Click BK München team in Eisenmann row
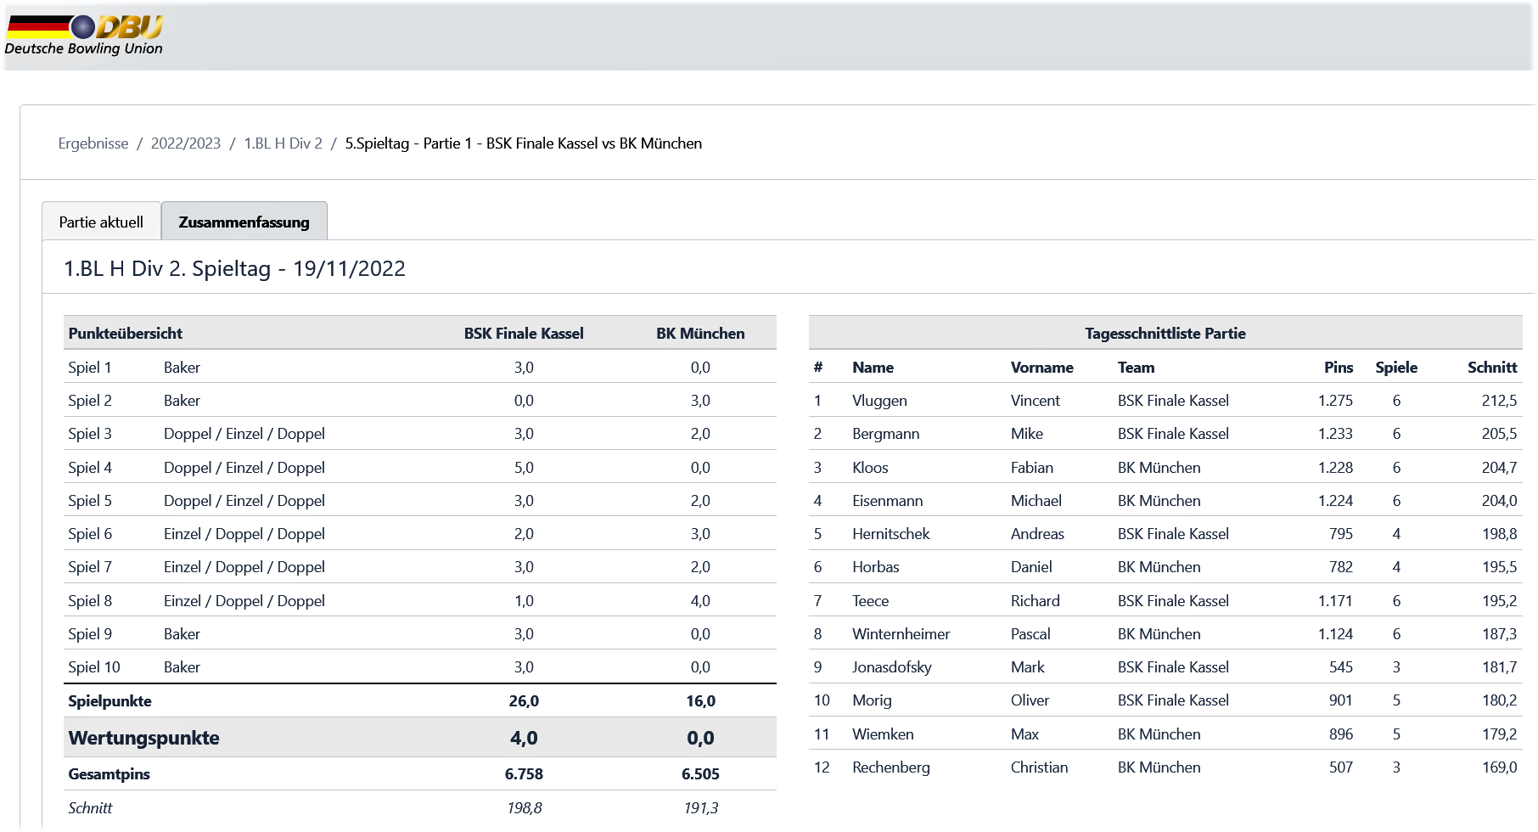Viewport: 1538px width, 832px height. pyautogui.click(x=1159, y=501)
